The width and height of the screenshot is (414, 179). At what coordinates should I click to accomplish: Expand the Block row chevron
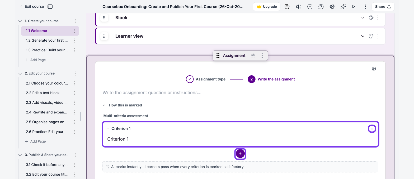[363, 18]
